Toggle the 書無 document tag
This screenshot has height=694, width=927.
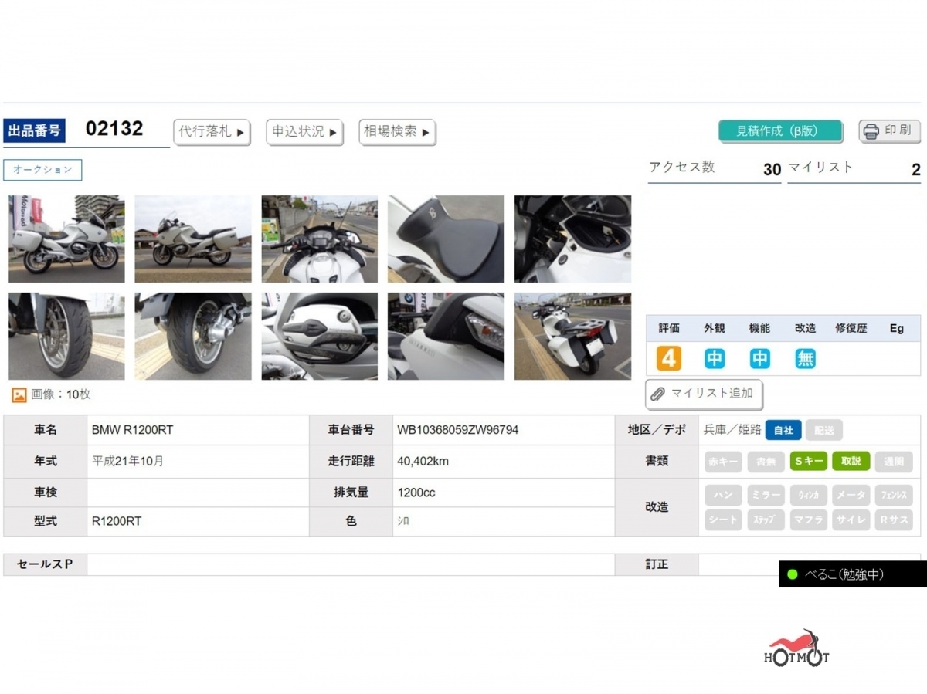click(766, 462)
